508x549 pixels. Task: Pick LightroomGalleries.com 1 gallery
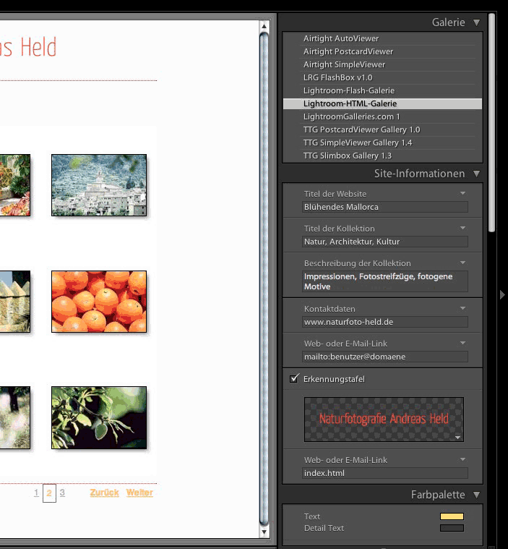point(382,116)
